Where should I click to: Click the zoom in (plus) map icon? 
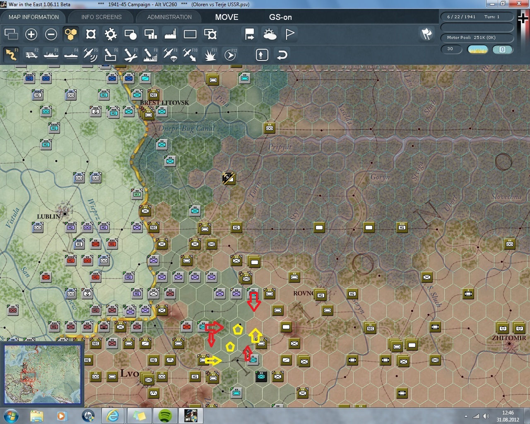[x=31, y=34]
